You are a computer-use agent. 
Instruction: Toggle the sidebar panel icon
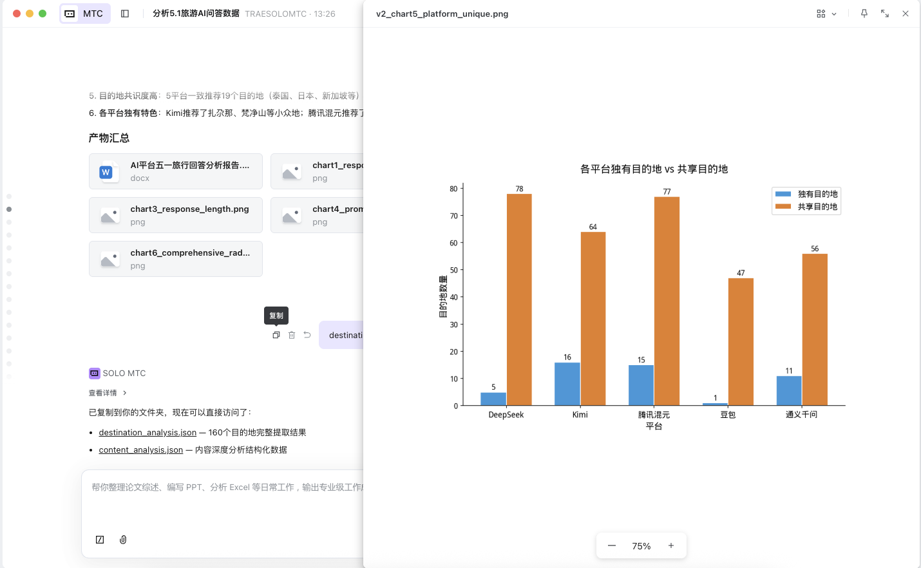pos(125,14)
